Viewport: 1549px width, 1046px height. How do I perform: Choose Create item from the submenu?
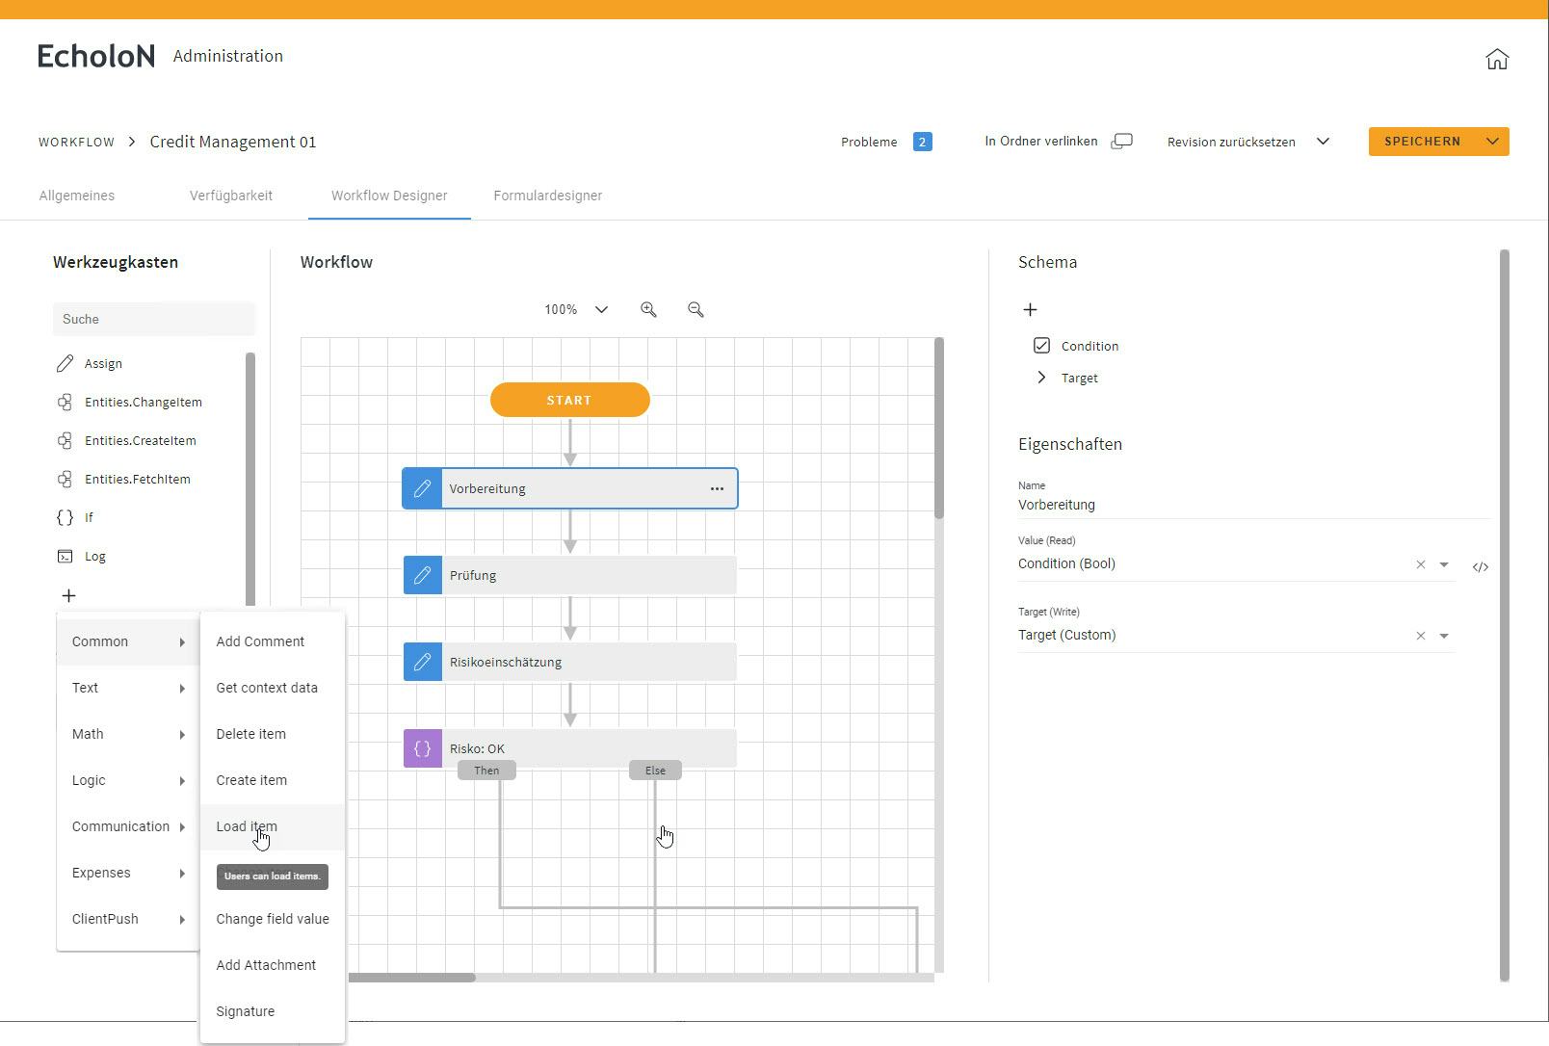click(x=273, y=780)
